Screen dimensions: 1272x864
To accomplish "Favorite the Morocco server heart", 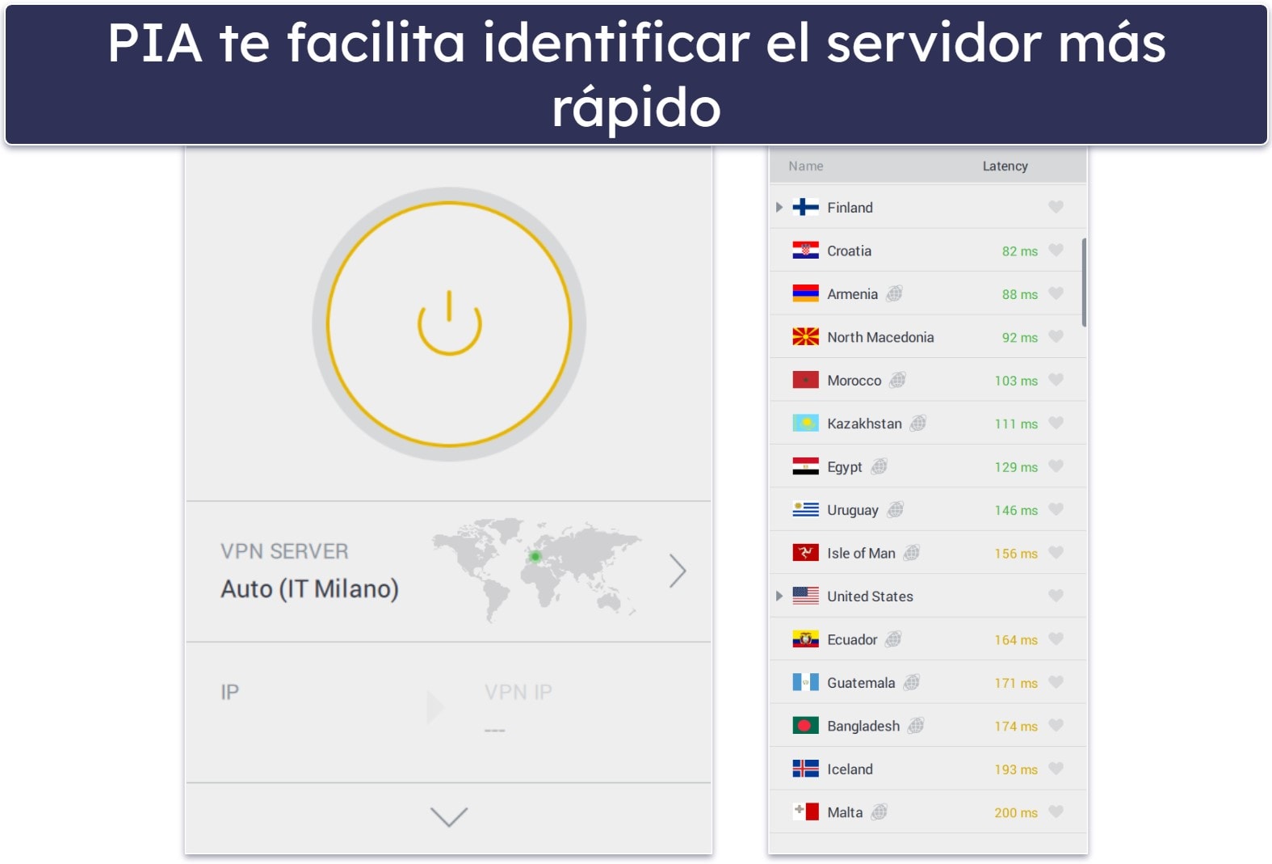I will (1056, 380).
